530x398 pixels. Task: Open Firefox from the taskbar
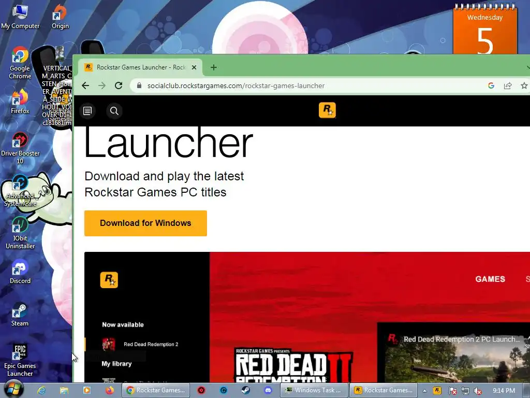pos(110,390)
